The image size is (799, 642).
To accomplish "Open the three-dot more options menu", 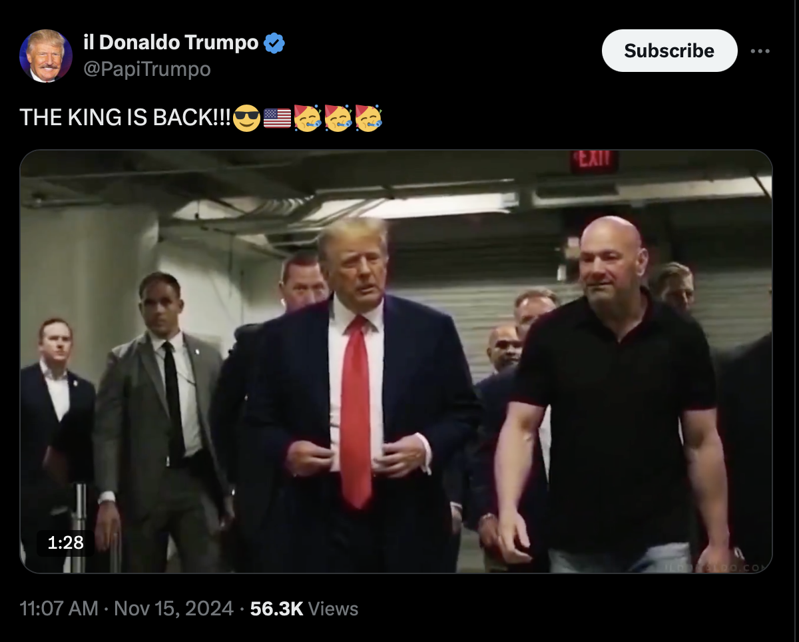I will tap(760, 51).
